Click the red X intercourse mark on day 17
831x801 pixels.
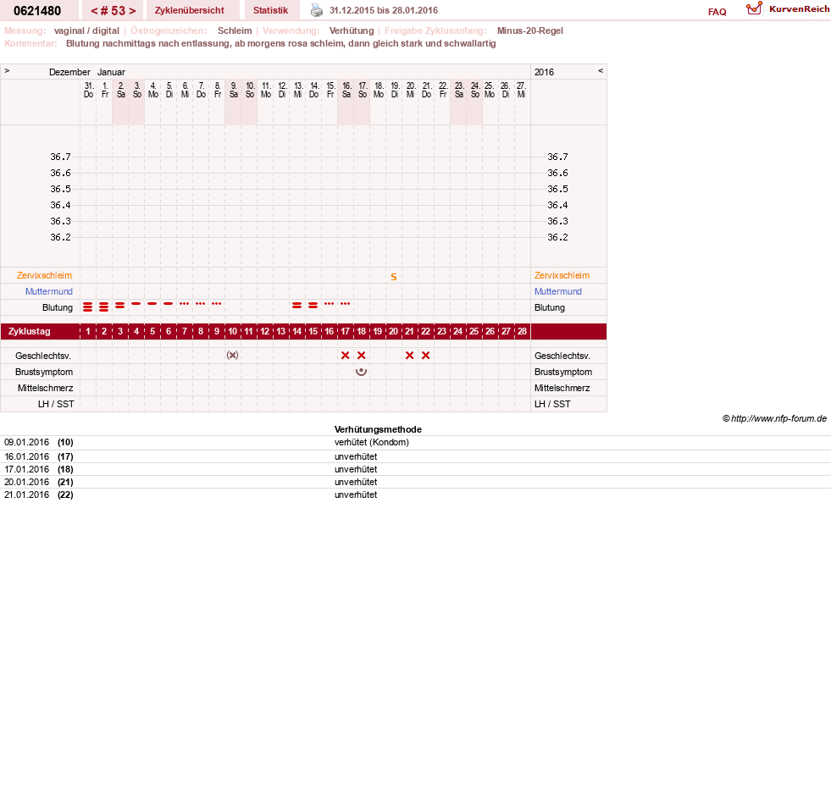[345, 356]
